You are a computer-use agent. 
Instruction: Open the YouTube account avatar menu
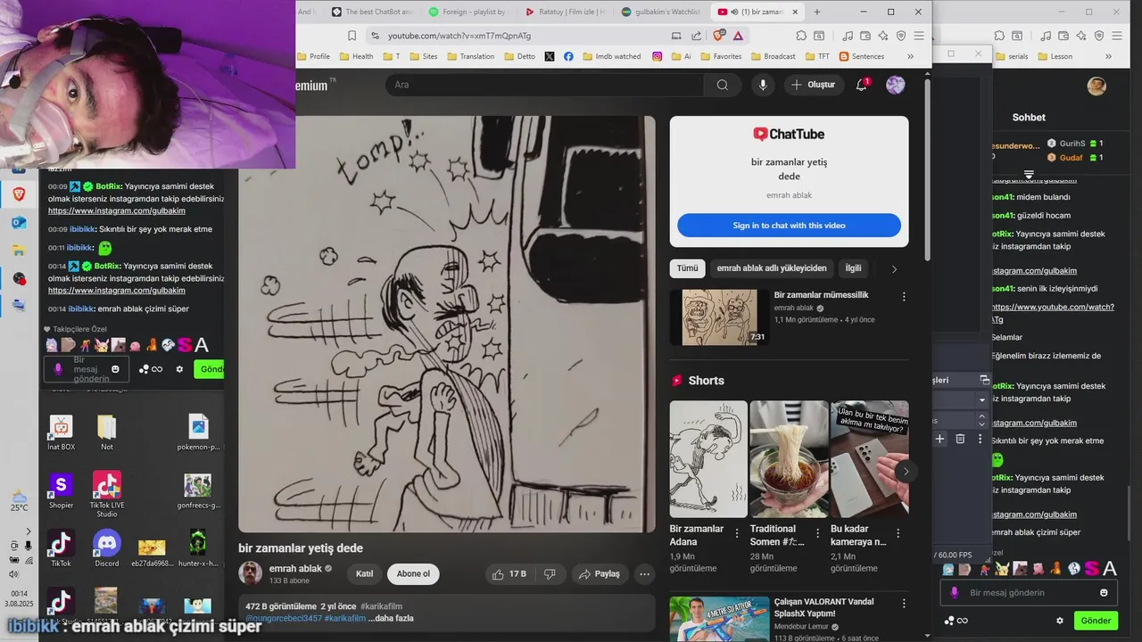(895, 85)
